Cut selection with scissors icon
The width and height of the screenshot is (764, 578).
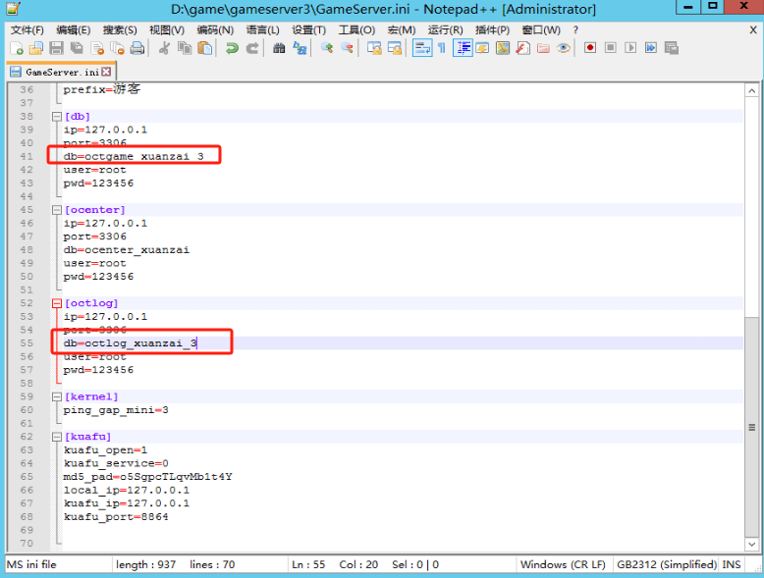pyautogui.click(x=164, y=48)
